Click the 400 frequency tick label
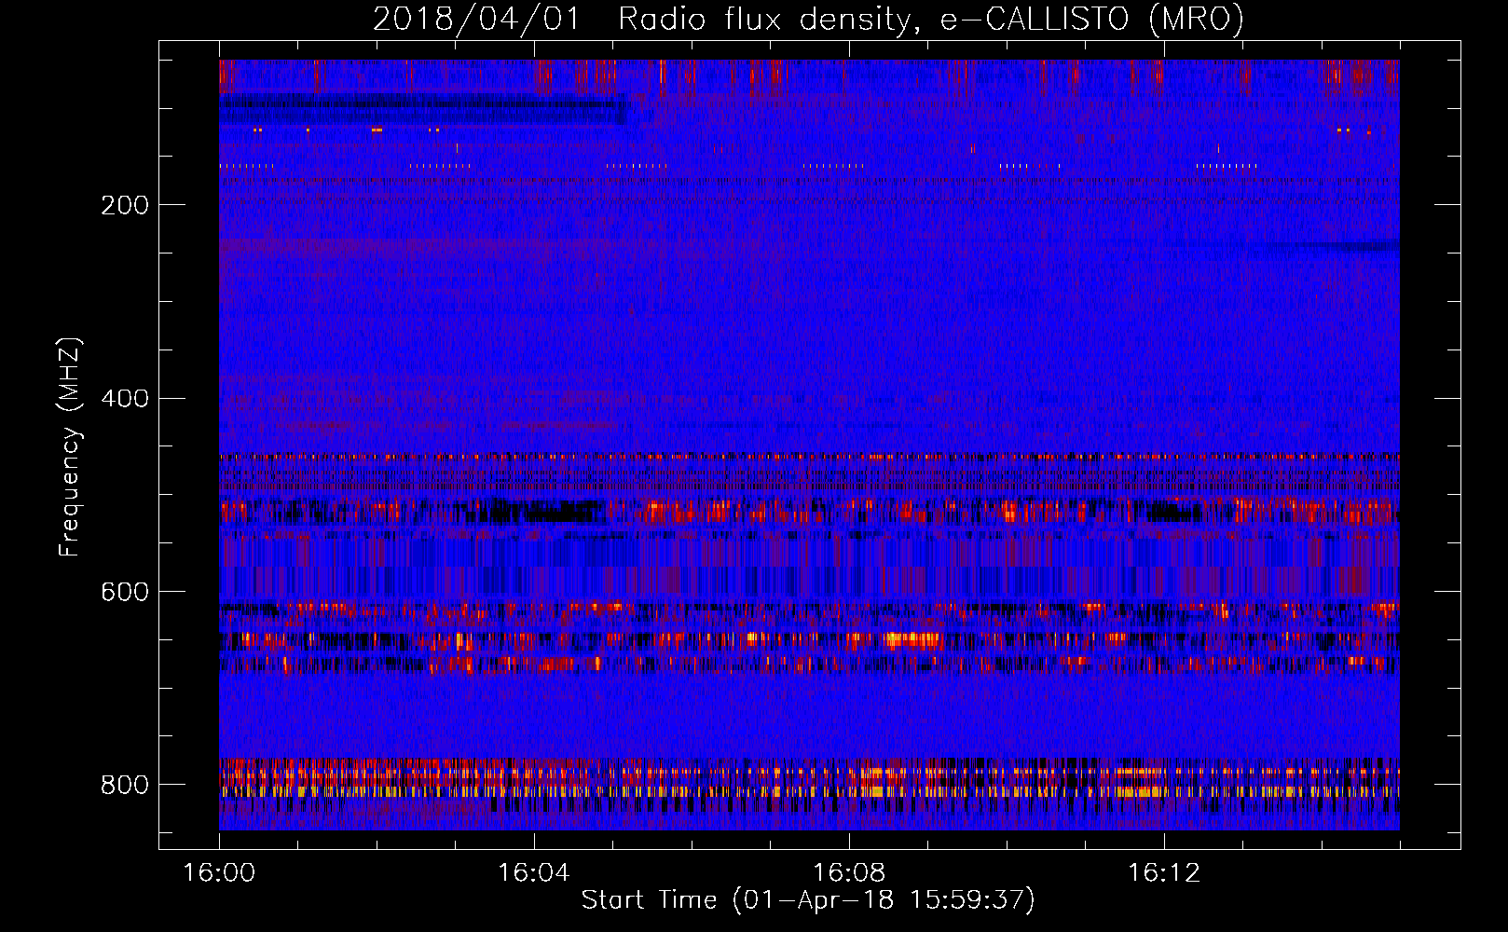Image resolution: width=1508 pixels, height=932 pixels. (x=125, y=399)
